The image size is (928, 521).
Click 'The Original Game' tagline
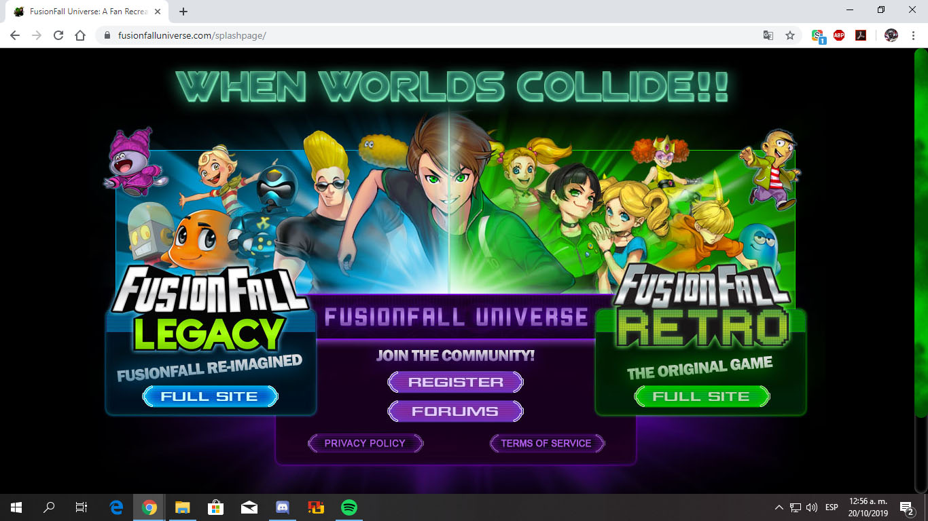click(700, 368)
